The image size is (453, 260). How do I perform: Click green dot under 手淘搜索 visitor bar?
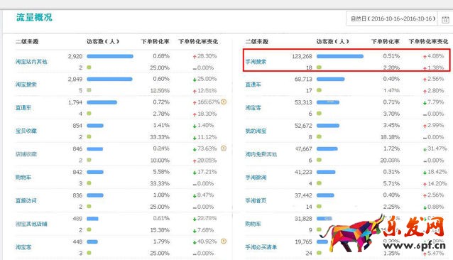(x=319, y=67)
